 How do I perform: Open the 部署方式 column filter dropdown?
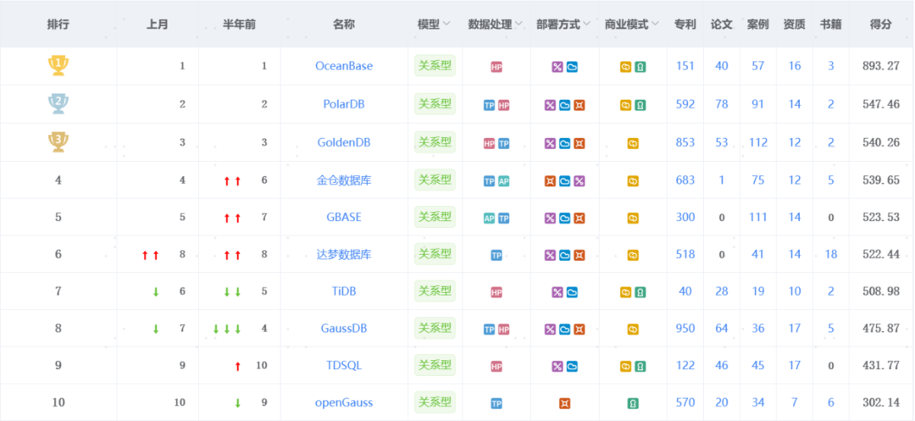click(x=586, y=25)
